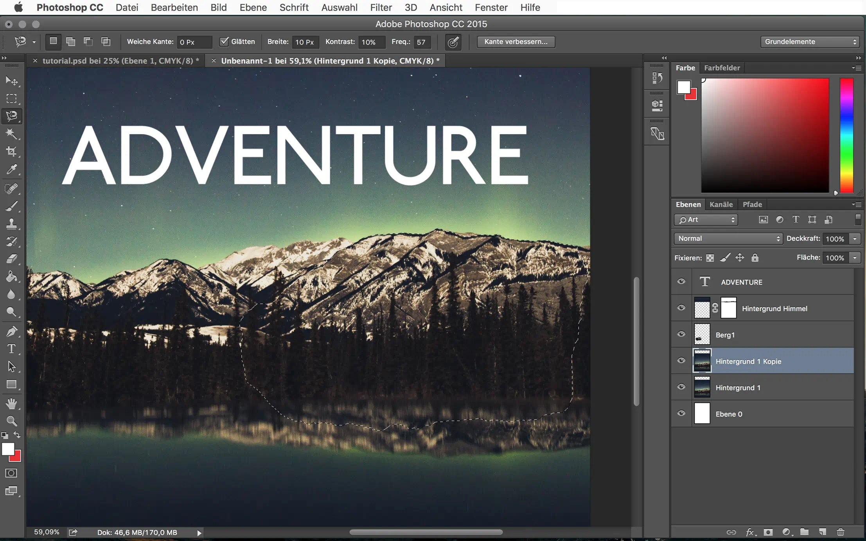Click the Kante verbessern button
The height and width of the screenshot is (541, 866).
[516, 42]
